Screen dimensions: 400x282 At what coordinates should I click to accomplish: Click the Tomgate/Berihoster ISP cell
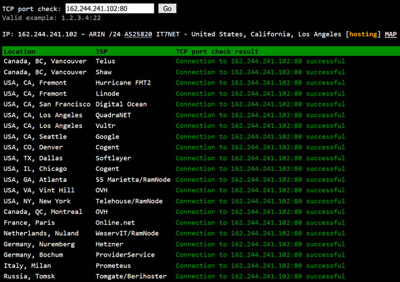[x=131, y=276]
